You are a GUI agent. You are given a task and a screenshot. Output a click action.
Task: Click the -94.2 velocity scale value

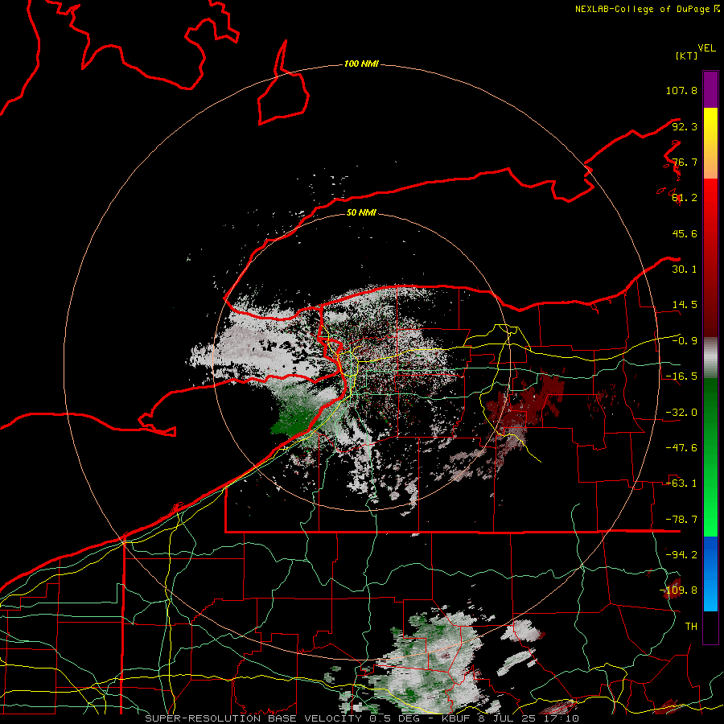click(681, 555)
